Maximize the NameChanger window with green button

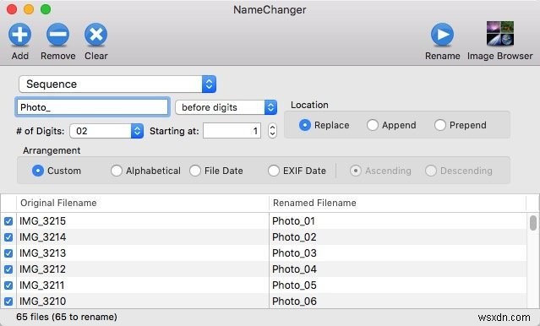point(46,9)
